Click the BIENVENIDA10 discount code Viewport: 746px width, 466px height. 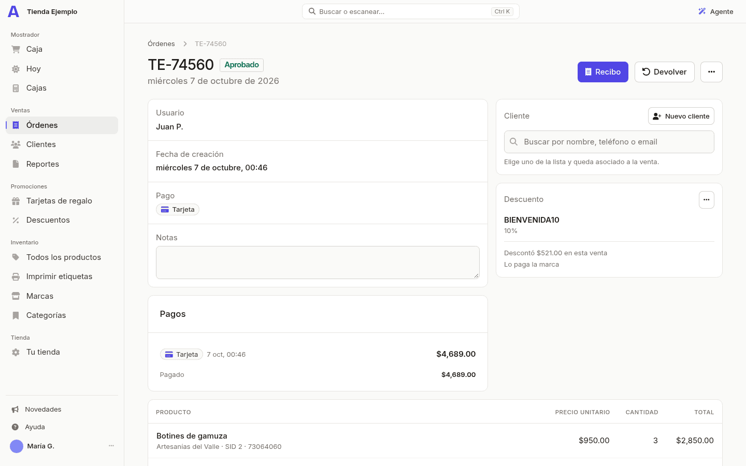pos(532,220)
